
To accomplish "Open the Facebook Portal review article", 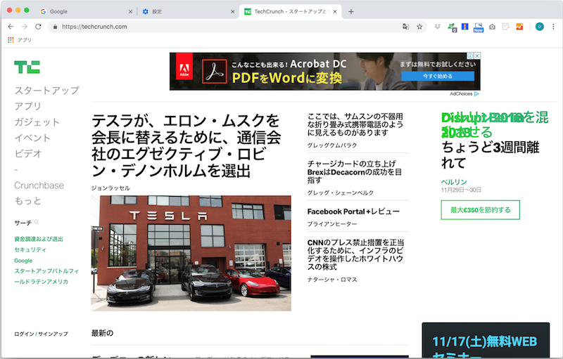I will click(x=353, y=211).
